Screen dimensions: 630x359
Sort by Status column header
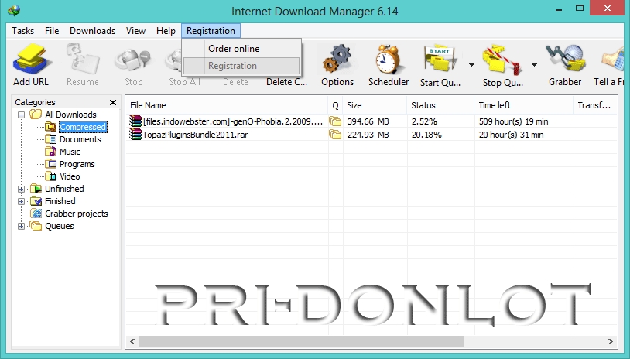[440, 105]
